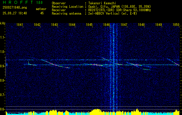Click the 'Receiving antenna' label
This screenshot has width=182, height=115.
(67, 14)
